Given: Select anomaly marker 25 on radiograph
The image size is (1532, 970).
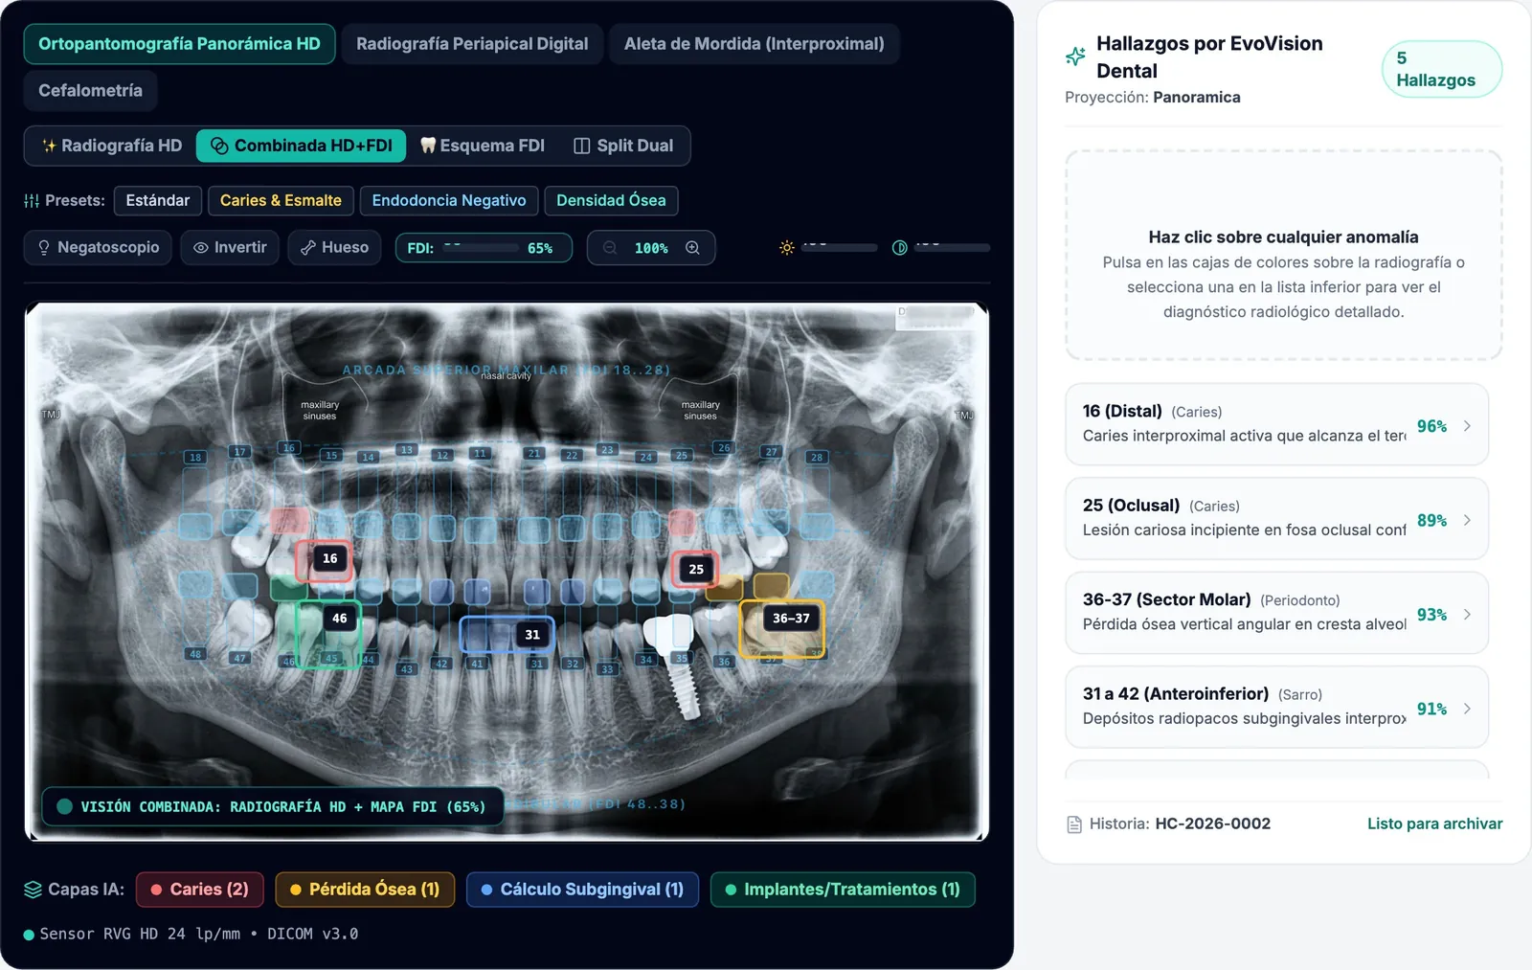Looking at the screenshot, I should [696, 569].
